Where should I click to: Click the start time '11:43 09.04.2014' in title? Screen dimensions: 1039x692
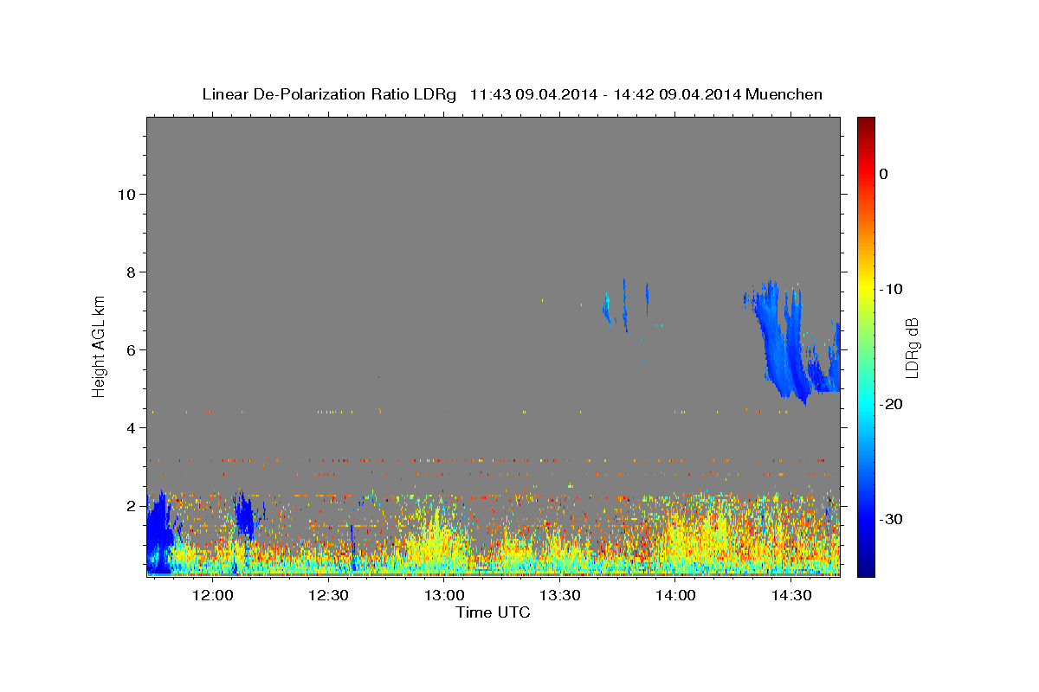click(x=533, y=94)
